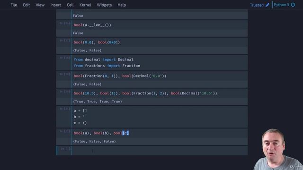303x170 pixels.
Task: Click the Python 3 kernel name
Action: (281, 5)
